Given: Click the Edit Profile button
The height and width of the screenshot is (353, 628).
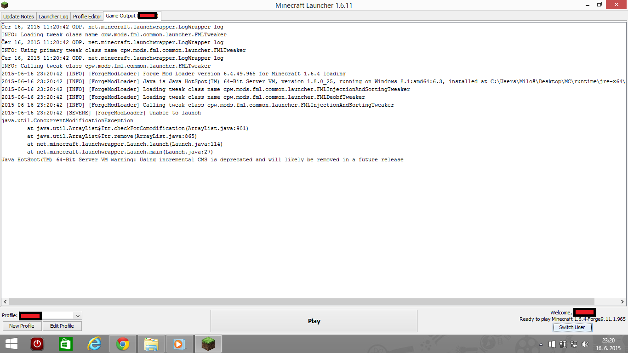Looking at the screenshot, I should pos(62,326).
